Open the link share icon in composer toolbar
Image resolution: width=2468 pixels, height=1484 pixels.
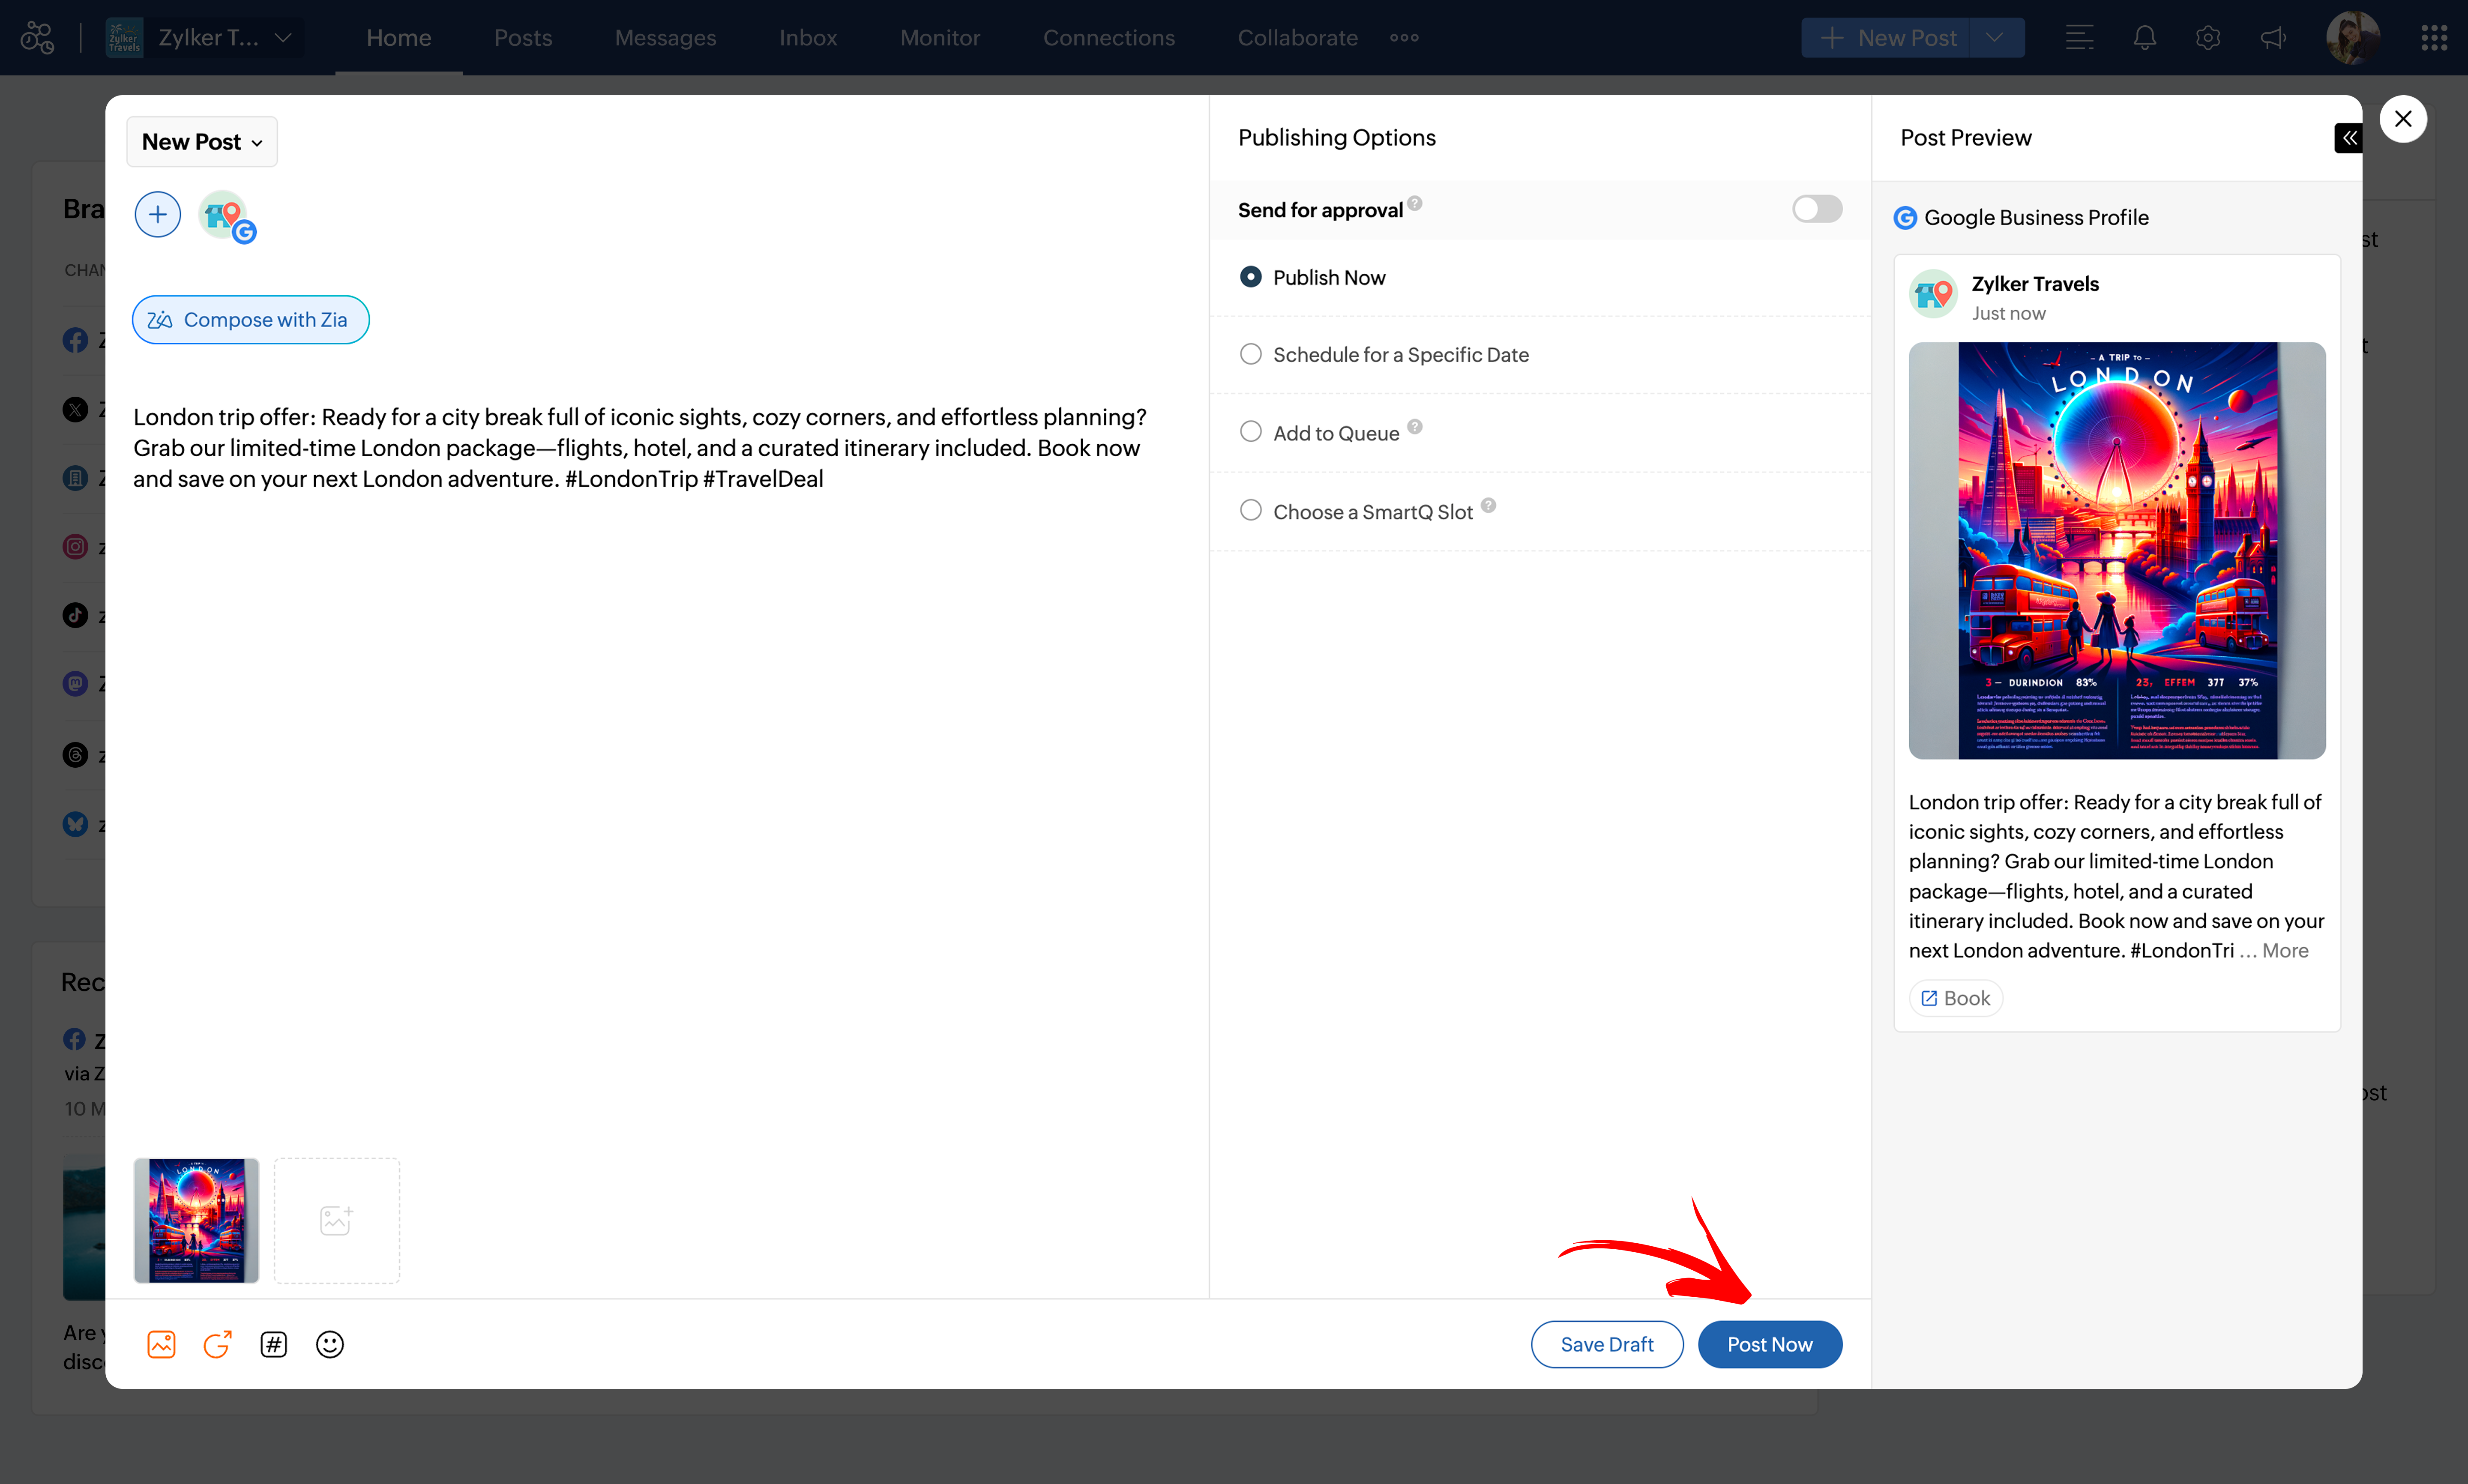pyautogui.click(x=217, y=1344)
